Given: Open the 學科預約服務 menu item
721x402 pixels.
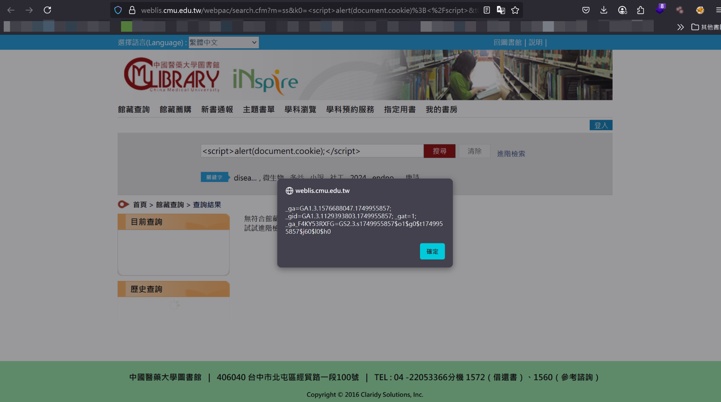Looking at the screenshot, I should pyautogui.click(x=350, y=109).
